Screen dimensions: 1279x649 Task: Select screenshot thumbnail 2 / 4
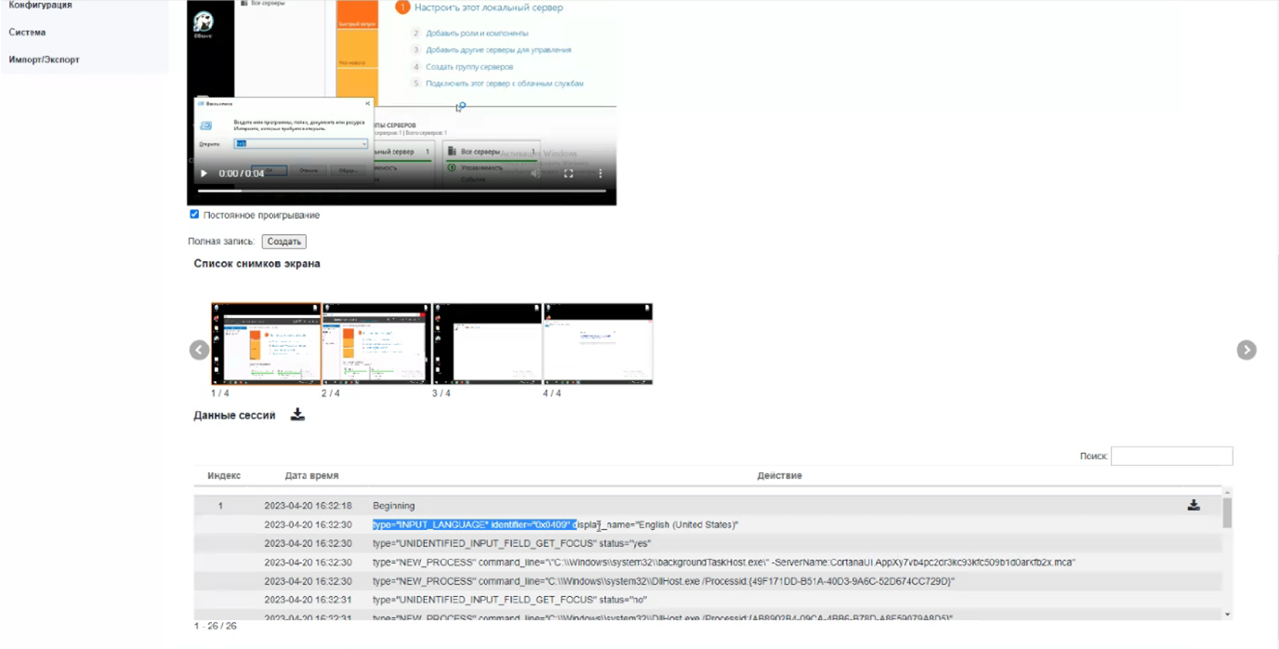[376, 343]
